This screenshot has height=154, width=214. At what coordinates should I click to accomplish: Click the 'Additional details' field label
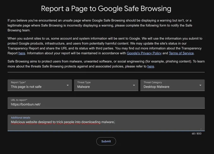click(20, 118)
